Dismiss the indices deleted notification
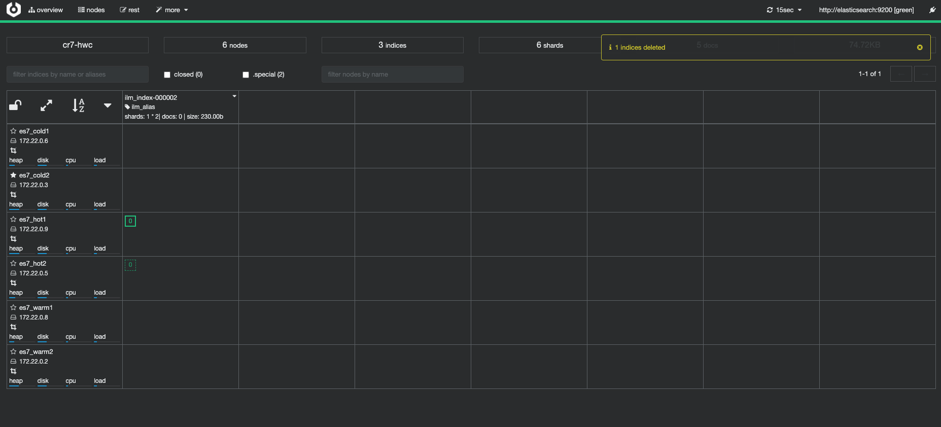Viewport: 941px width, 427px height. pyautogui.click(x=920, y=47)
